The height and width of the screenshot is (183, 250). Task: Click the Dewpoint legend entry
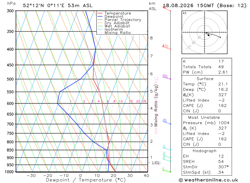pyautogui.click(x=110, y=16)
